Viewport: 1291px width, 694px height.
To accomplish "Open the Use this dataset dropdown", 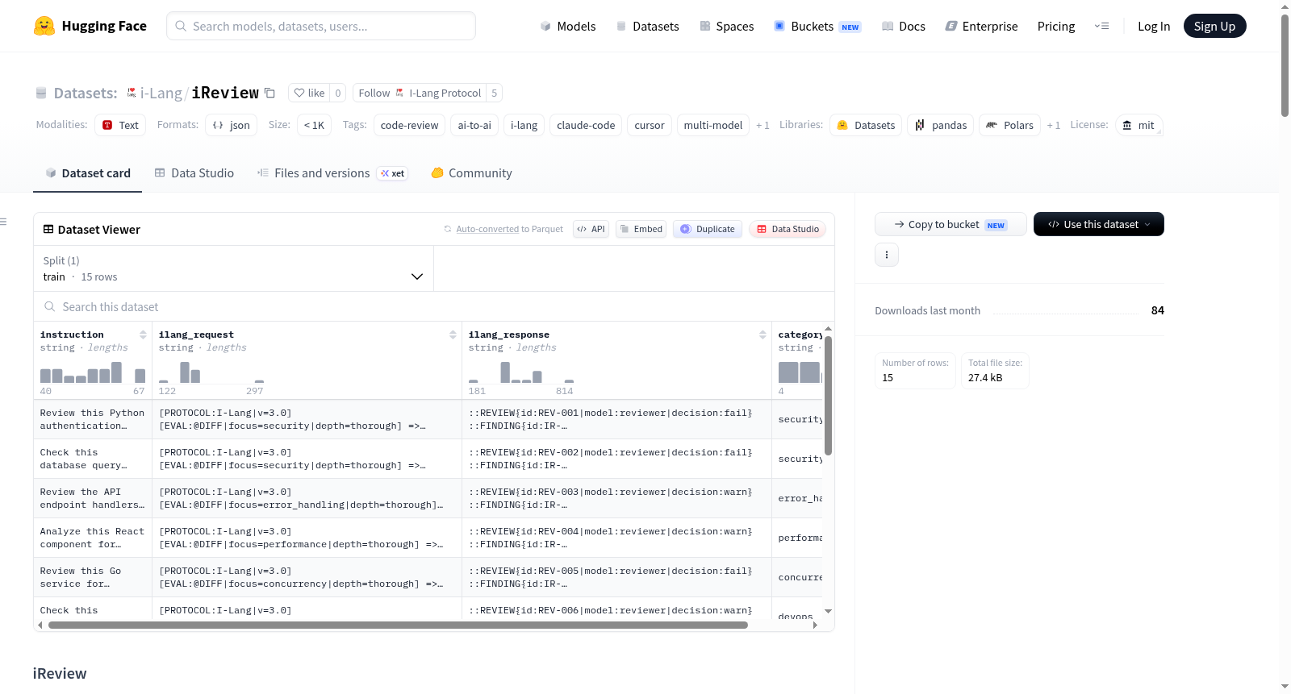I will click(1099, 224).
